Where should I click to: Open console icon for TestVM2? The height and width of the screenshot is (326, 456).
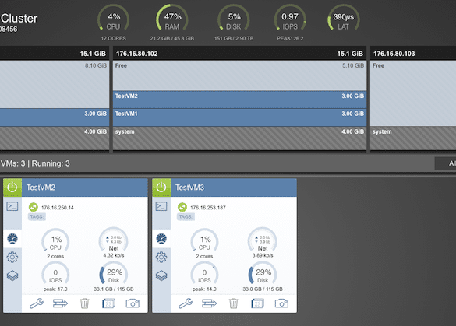tap(12, 206)
